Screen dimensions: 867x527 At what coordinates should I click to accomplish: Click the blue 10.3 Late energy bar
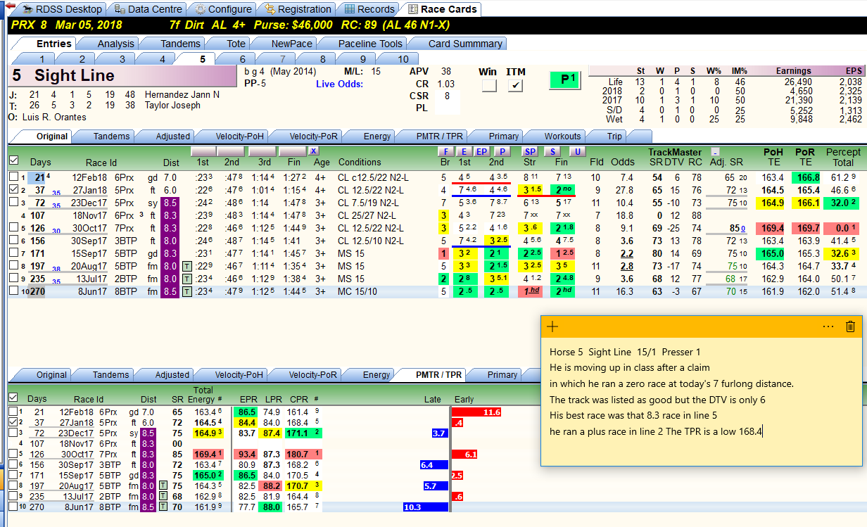[426, 507]
